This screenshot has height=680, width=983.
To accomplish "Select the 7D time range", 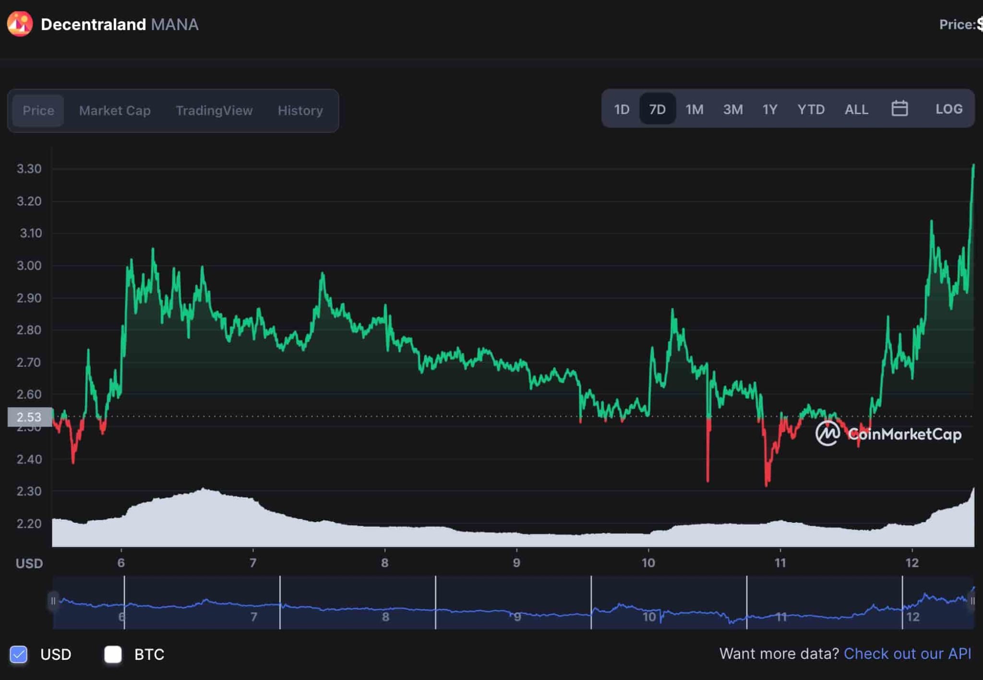I will 657,109.
